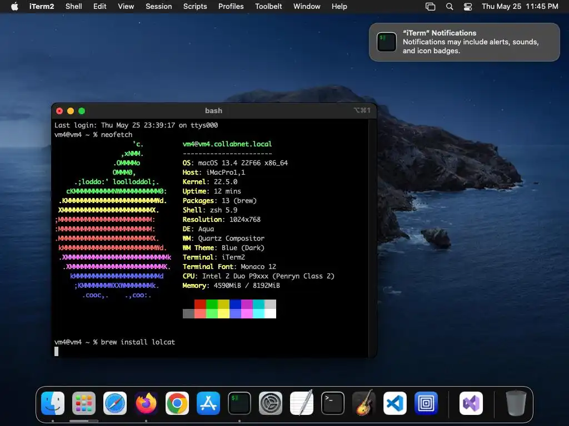Image resolution: width=569 pixels, height=426 pixels.
Task: Click the iTerm Notifications banner
Action: tap(464, 42)
